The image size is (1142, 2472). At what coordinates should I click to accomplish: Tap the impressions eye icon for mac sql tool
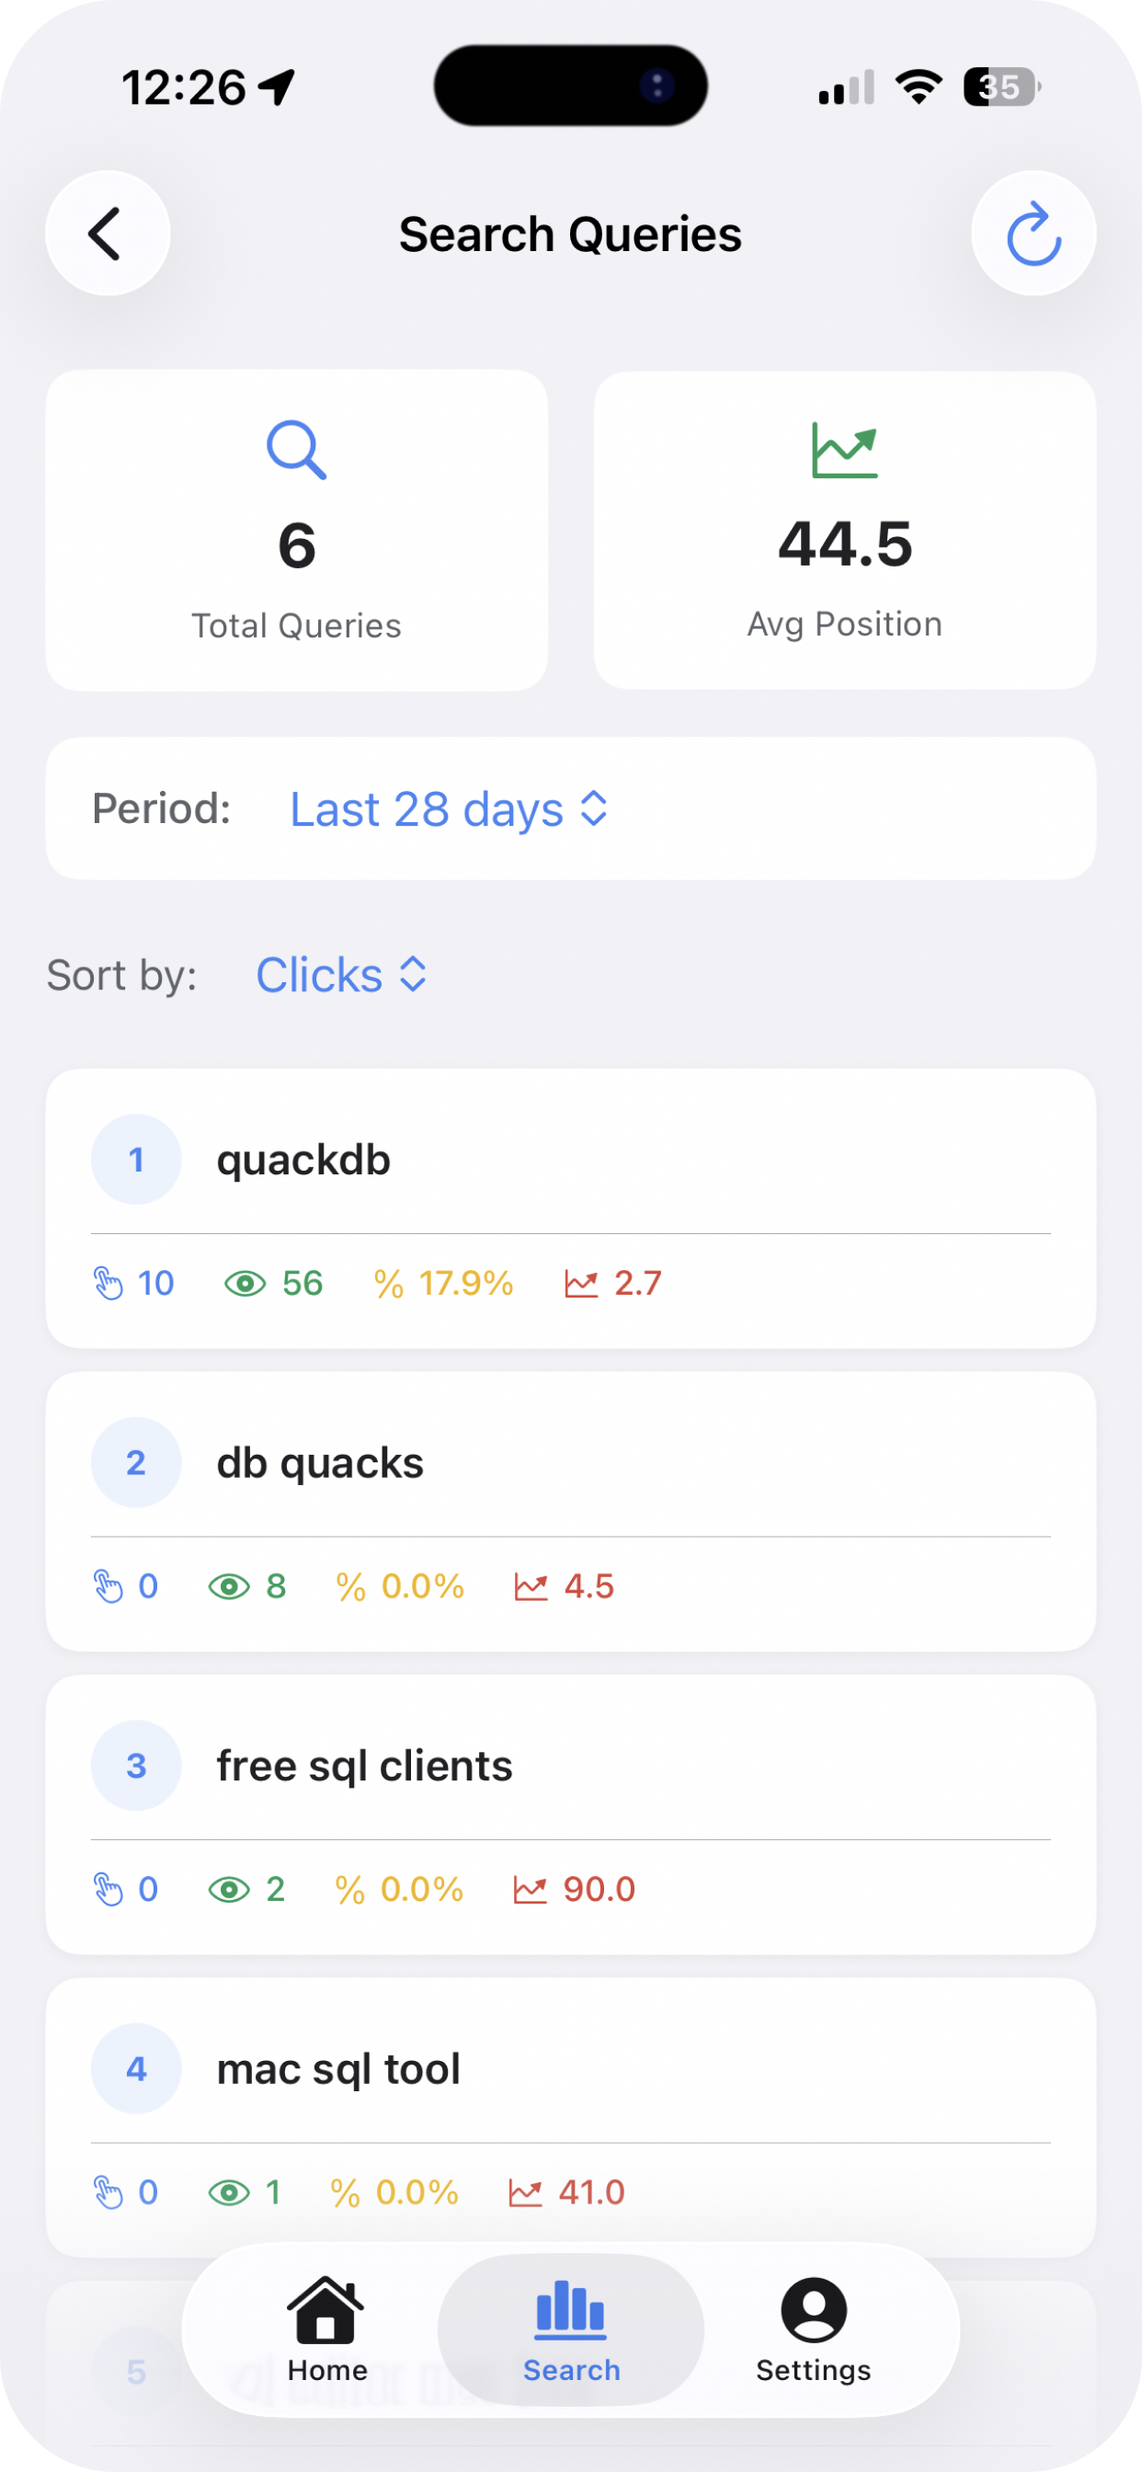click(228, 2192)
